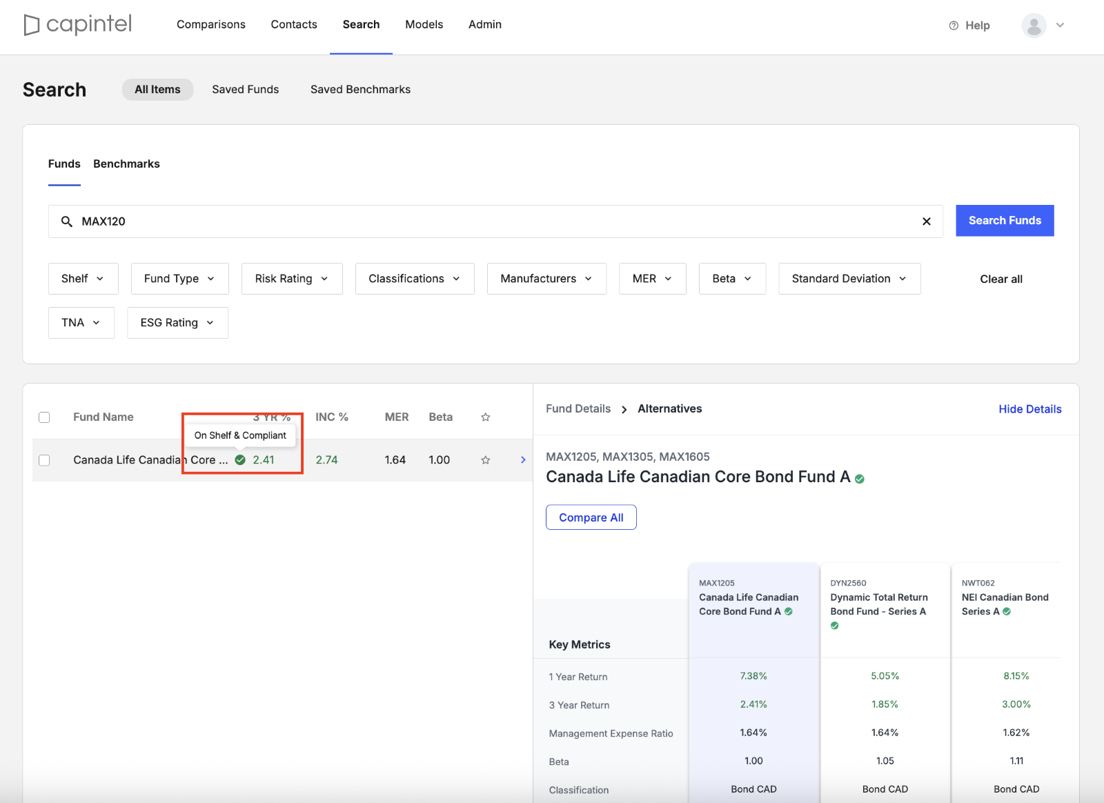
Task: Click Canada Life Canadian Core fund name
Action: pyautogui.click(x=150, y=460)
